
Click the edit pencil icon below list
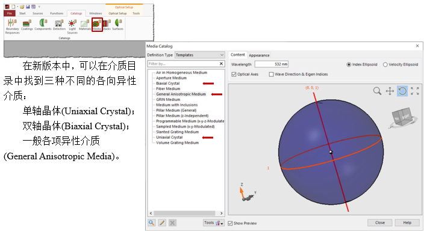(x=162, y=223)
